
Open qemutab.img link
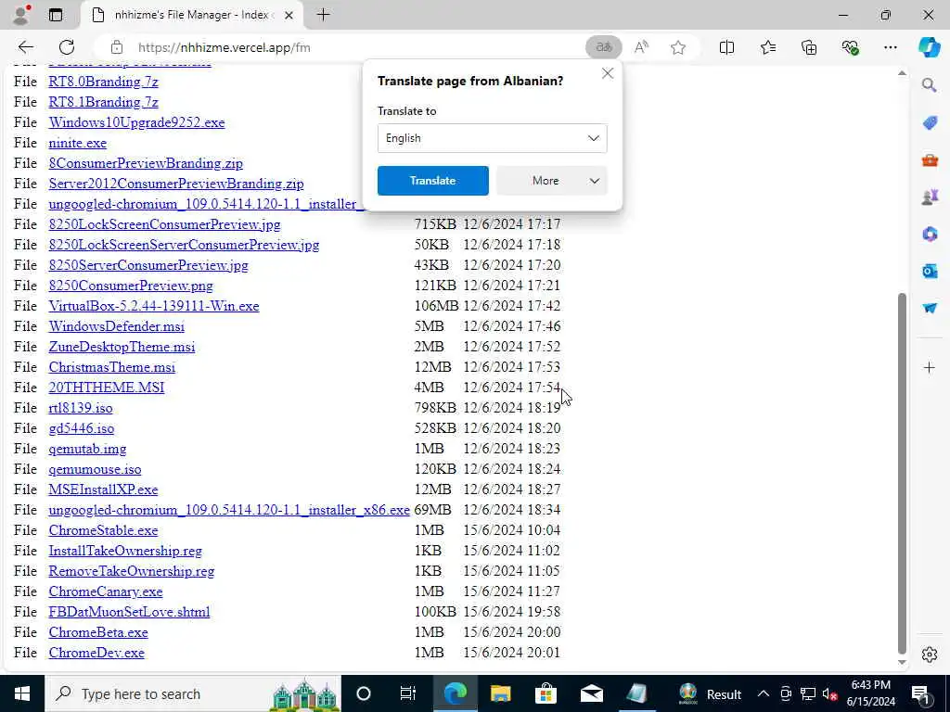[x=88, y=449]
